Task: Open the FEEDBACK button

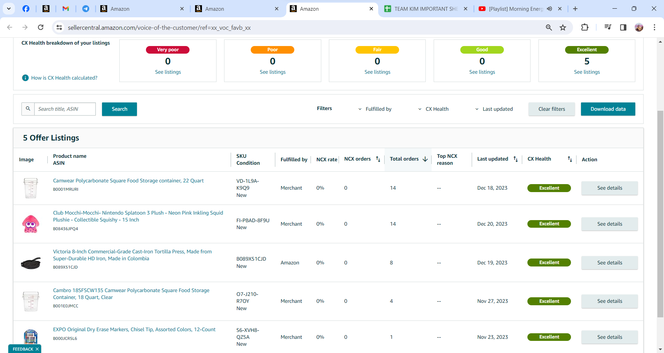Action: point(23,349)
